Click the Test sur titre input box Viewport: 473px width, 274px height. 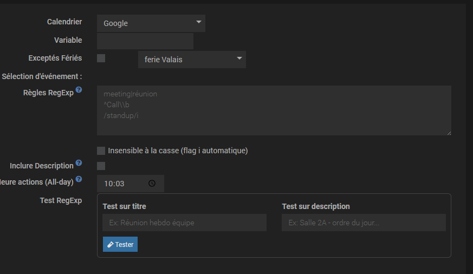(x=184, y=223)
